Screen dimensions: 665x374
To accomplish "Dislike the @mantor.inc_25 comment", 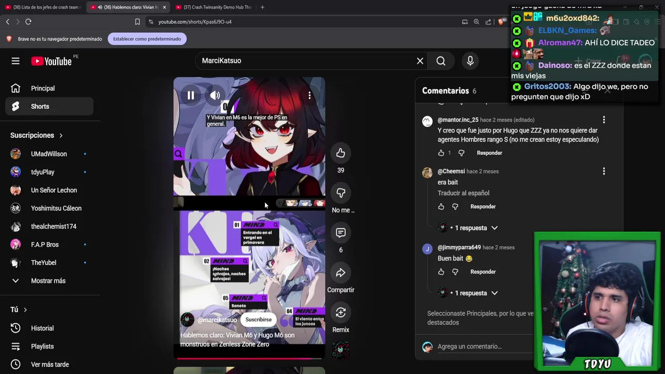I will tap(461, 153).
